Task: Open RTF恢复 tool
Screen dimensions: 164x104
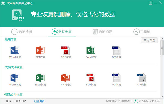Action: coord(142,79)
